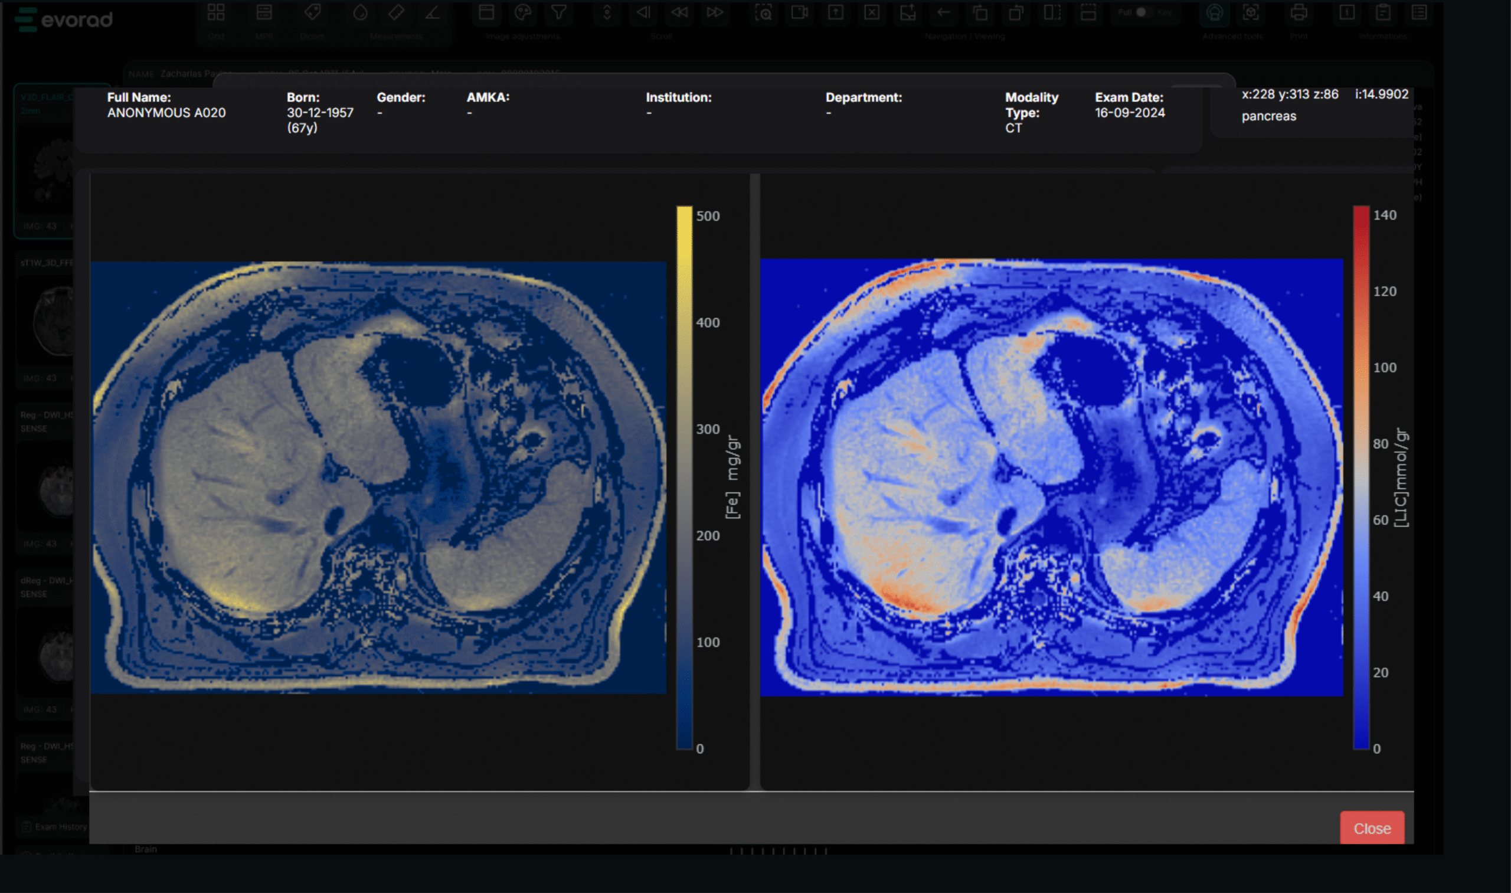Open the Grid layout tool

coord(215,13)
